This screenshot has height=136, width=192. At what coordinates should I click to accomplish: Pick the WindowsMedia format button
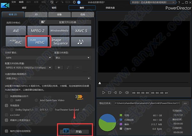[x=59, y=31]
